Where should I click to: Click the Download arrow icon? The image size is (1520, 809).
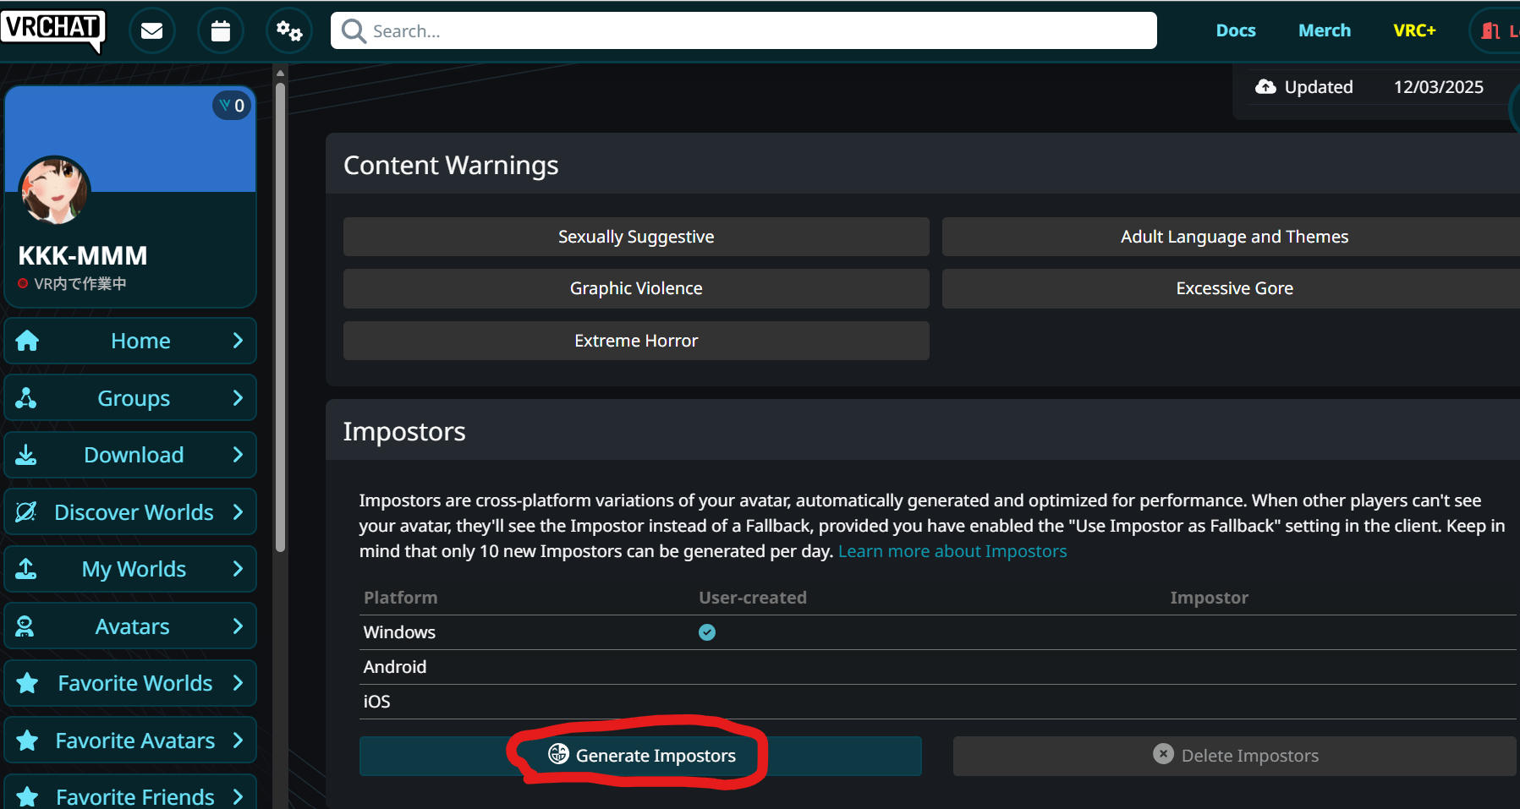[26, 455]
